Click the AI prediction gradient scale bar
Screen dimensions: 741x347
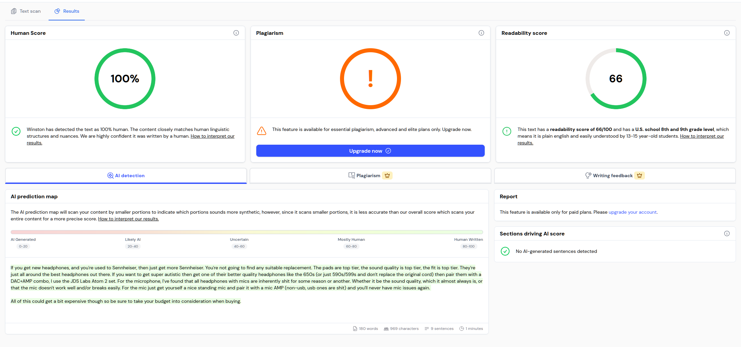(x=247, y=232)
